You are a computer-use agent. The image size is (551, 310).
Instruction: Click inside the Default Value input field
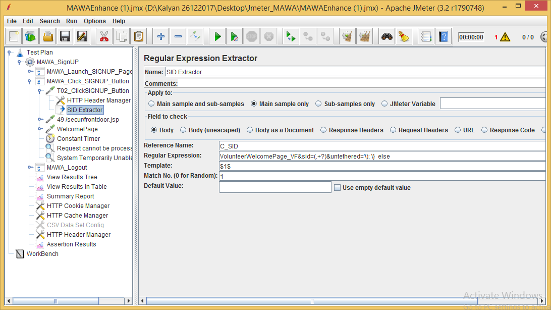[275, 186]
